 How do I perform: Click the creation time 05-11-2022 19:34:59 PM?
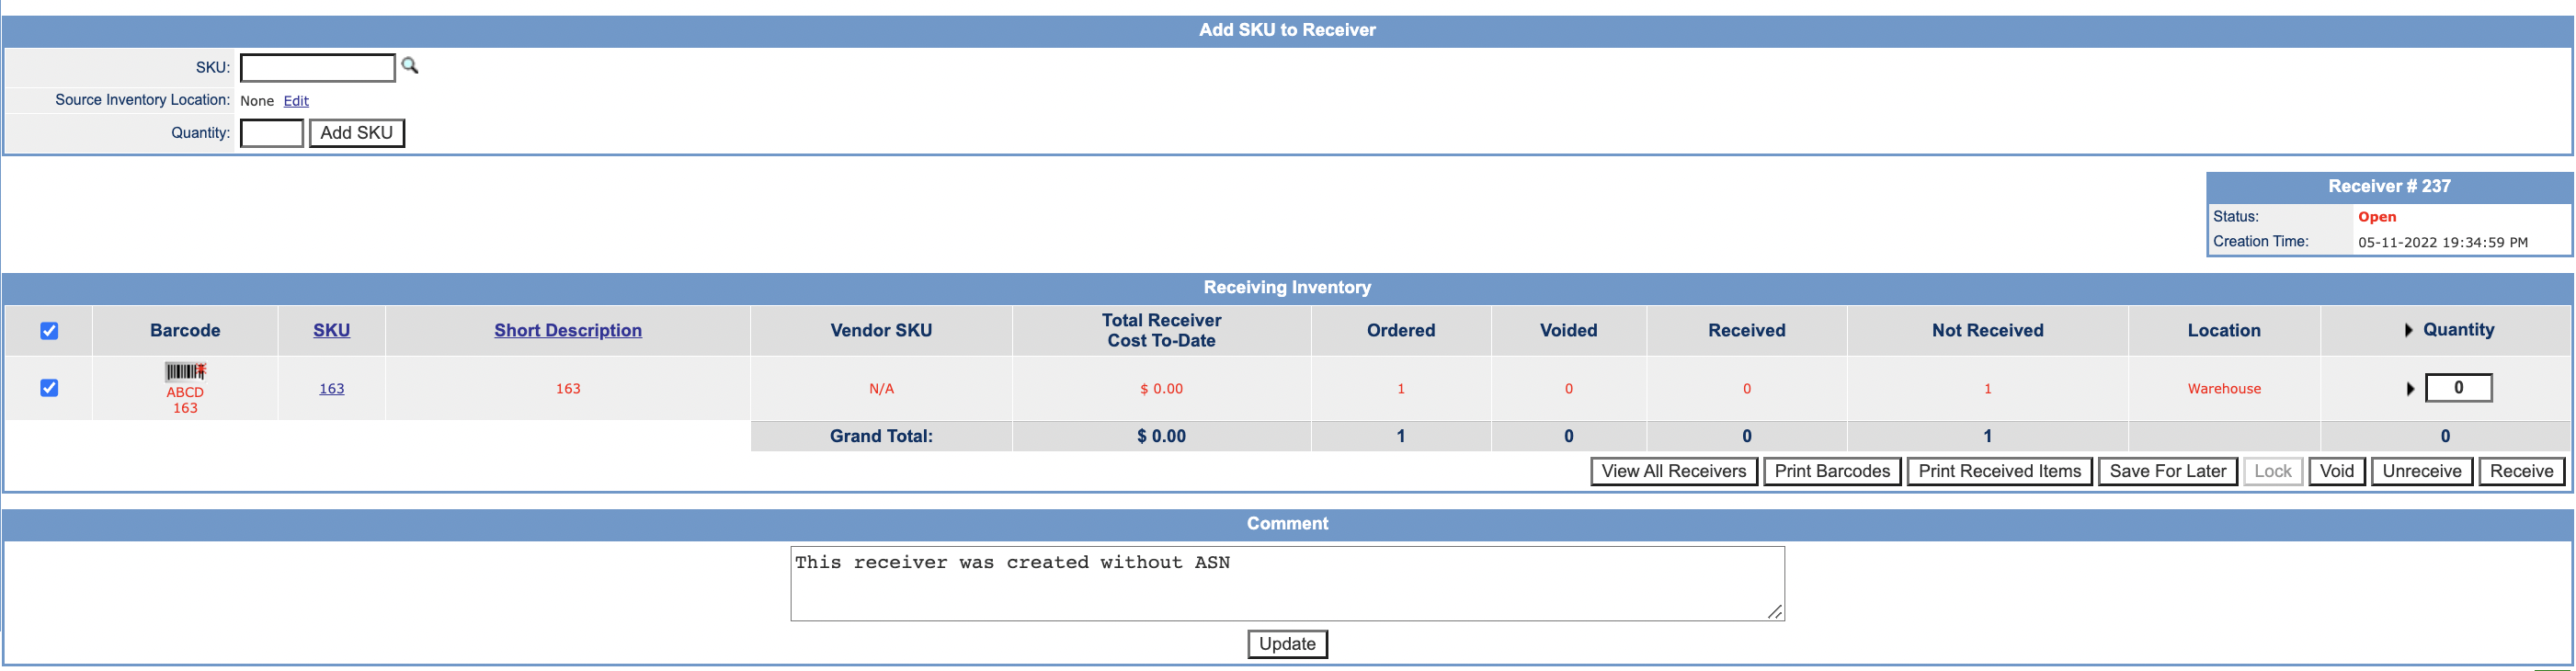[2443, 242]
